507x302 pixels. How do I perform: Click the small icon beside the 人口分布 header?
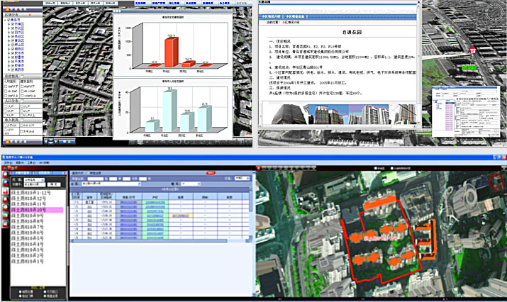coord(22,101)
